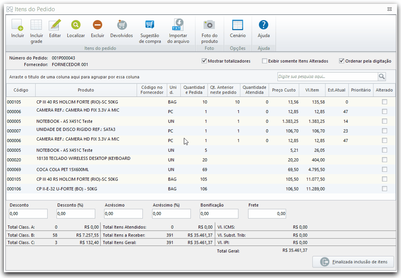This screenshot has height=278, width=401.
Task: Sort by Qt. Anterior neste pedido header
Action: point(223,90)
